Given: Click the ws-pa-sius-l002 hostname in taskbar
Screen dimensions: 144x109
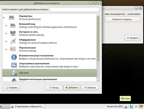Looking at the screenshot, I should coord(115,106).
